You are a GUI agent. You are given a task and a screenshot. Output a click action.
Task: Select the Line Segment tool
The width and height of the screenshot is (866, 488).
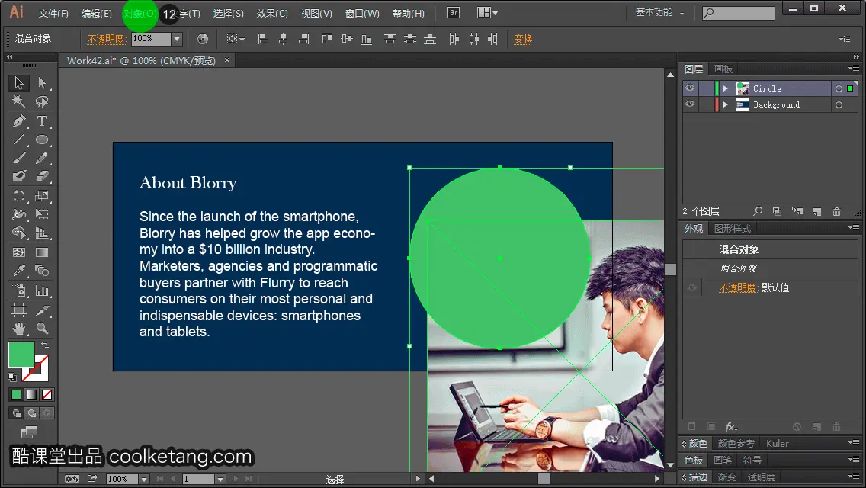[x=19, y=140]
